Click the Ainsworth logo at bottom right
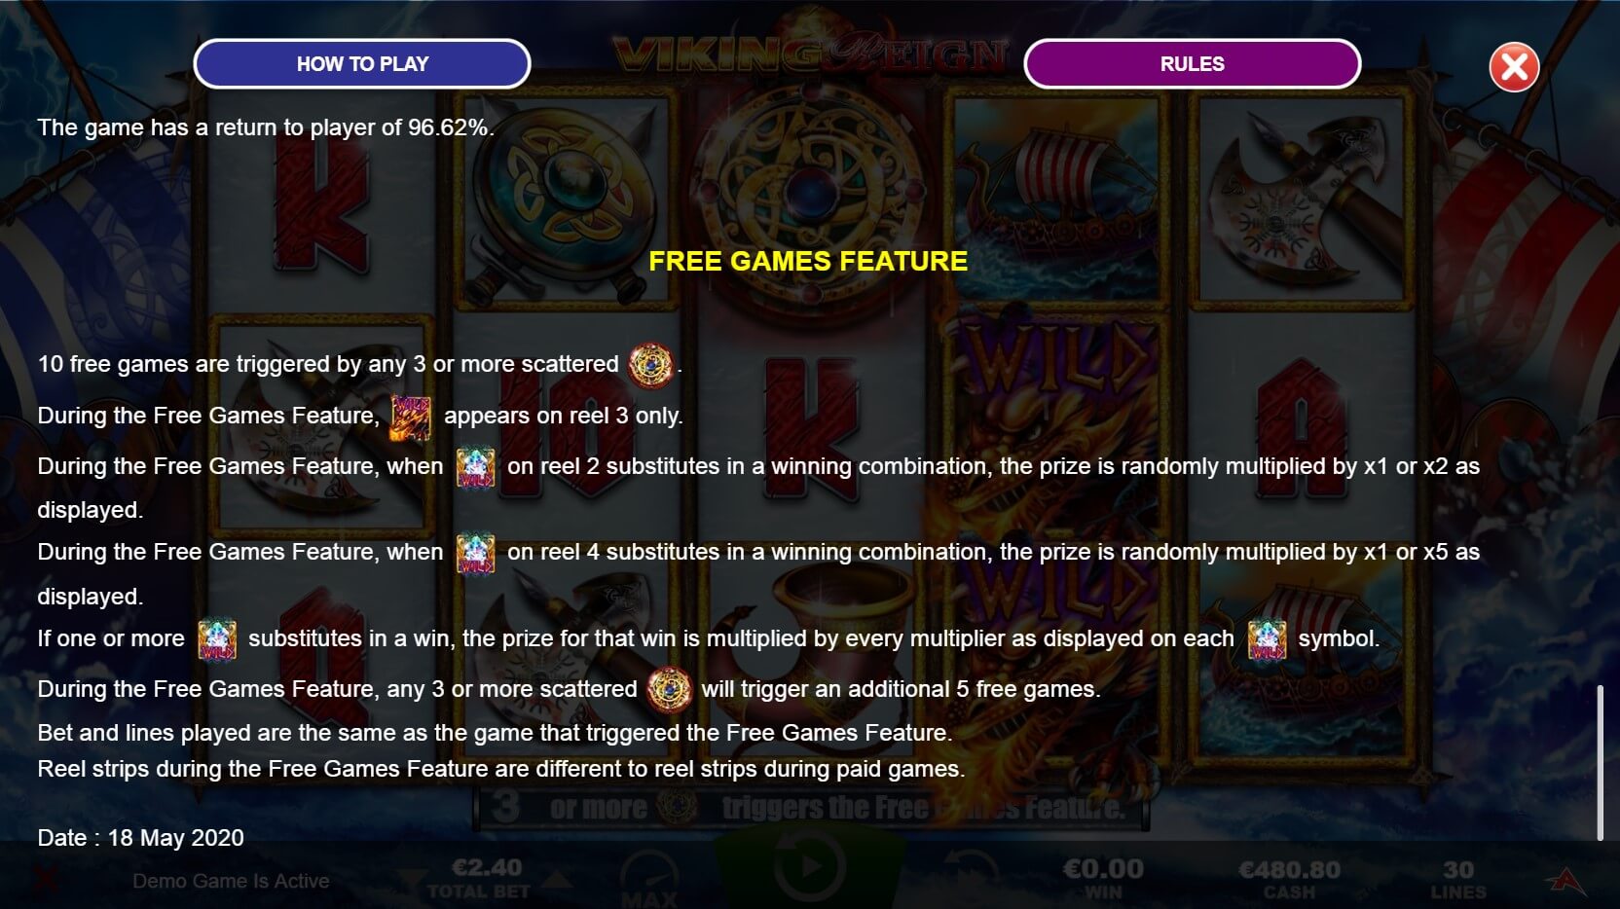 [x=1566, y=881]
